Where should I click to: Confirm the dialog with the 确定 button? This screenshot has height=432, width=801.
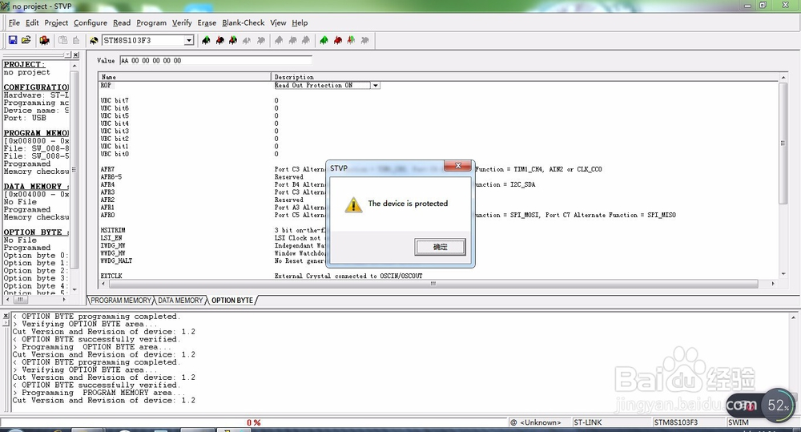coord(440,247)
